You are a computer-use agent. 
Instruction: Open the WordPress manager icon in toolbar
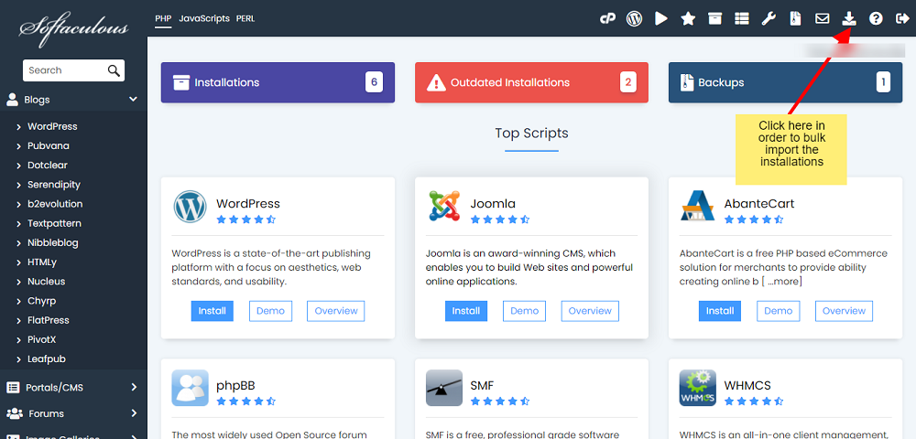pos(634,18)
